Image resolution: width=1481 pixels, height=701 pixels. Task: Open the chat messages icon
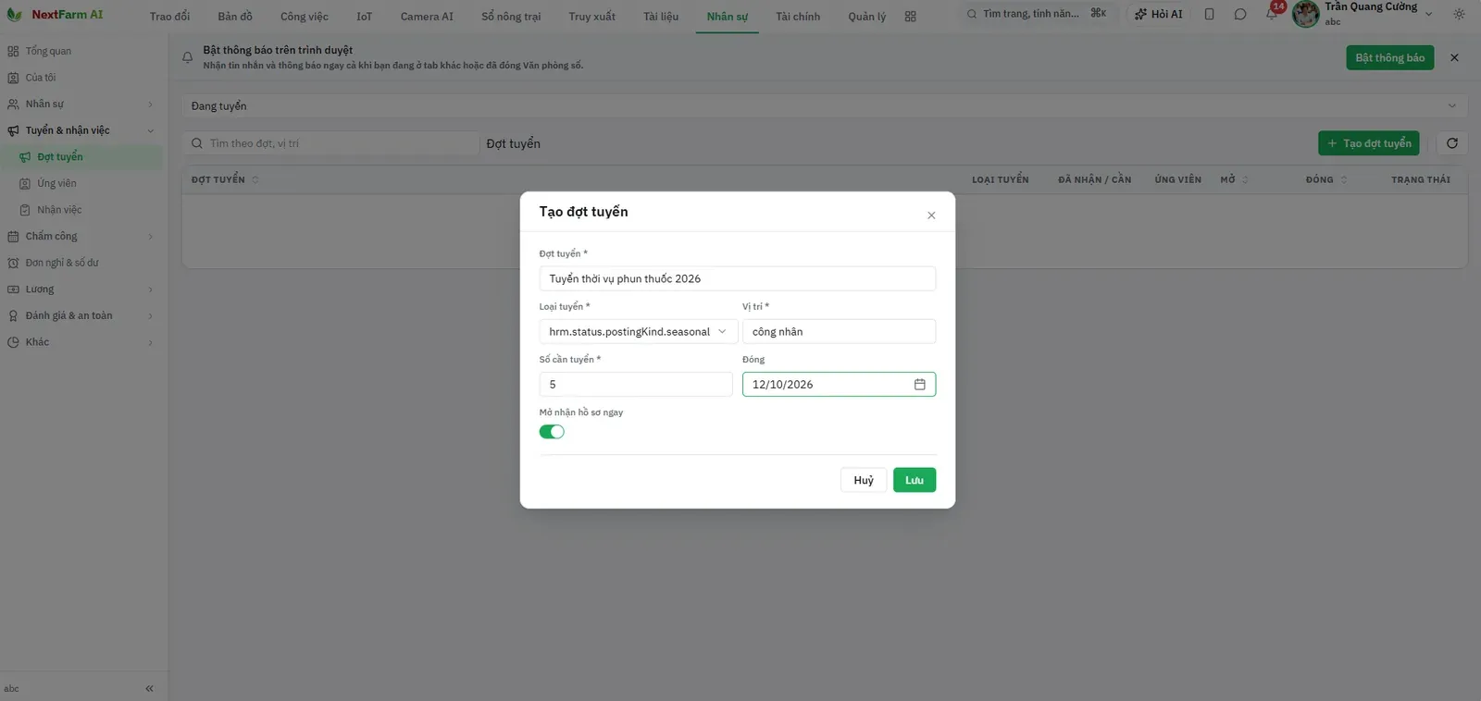coord(1240,14)
